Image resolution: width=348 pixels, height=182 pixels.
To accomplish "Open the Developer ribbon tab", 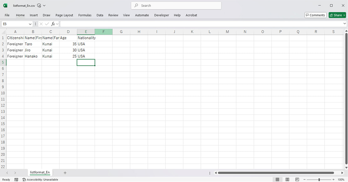I will [x=161, y=15].
